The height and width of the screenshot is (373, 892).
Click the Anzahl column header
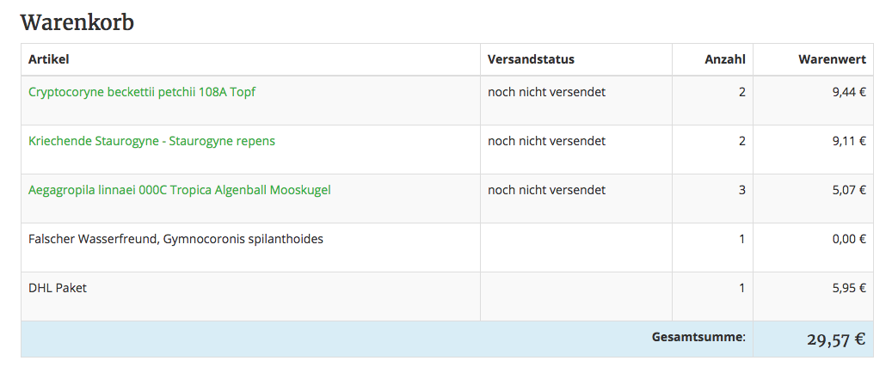724,59
